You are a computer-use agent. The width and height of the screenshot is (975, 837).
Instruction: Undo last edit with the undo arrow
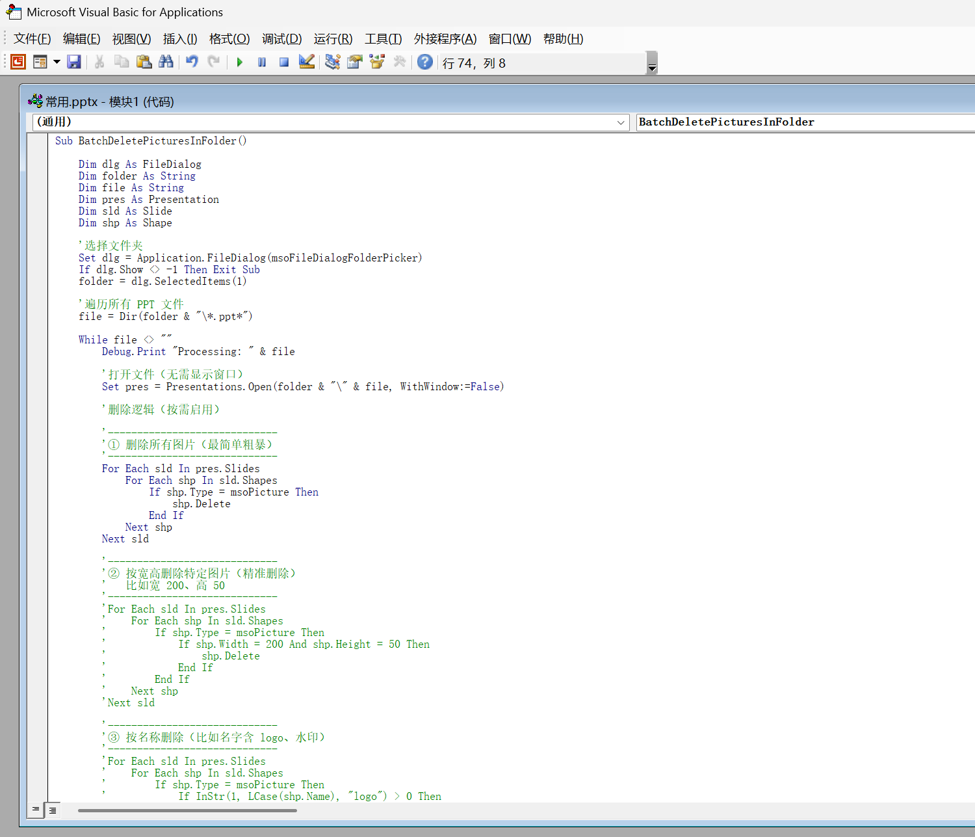pyautogui.click(x=192, y=62)
